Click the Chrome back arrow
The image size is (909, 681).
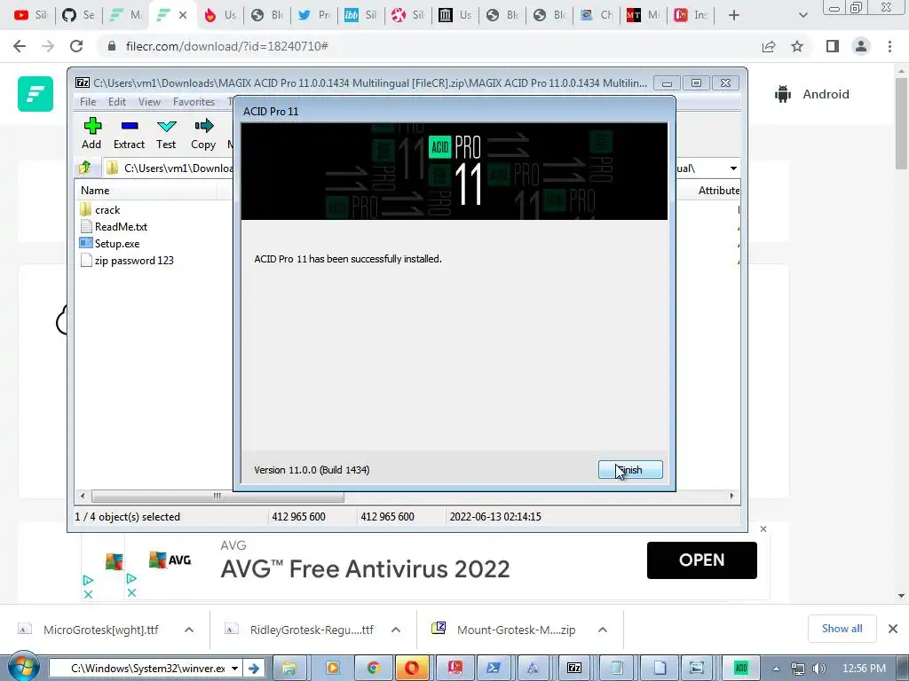tap(20, 46)
